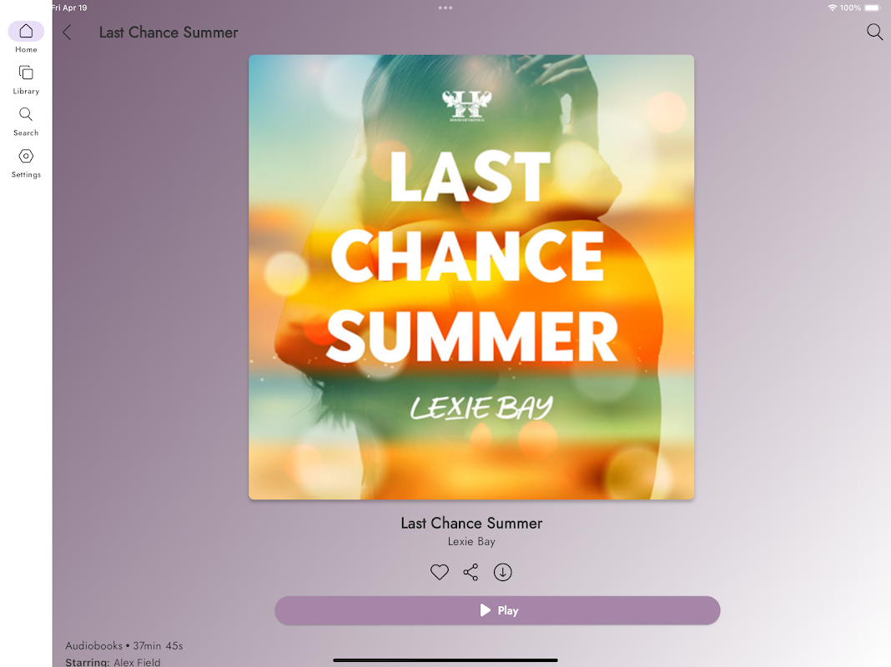This screenshot has width=891, height=667.
Task: Go to the Home section in sidebar
Action: [26, 38]
